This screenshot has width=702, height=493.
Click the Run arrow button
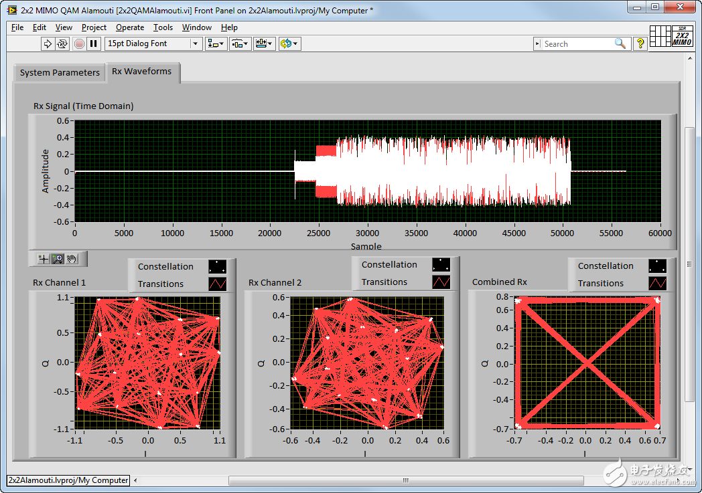coord(48,43)
